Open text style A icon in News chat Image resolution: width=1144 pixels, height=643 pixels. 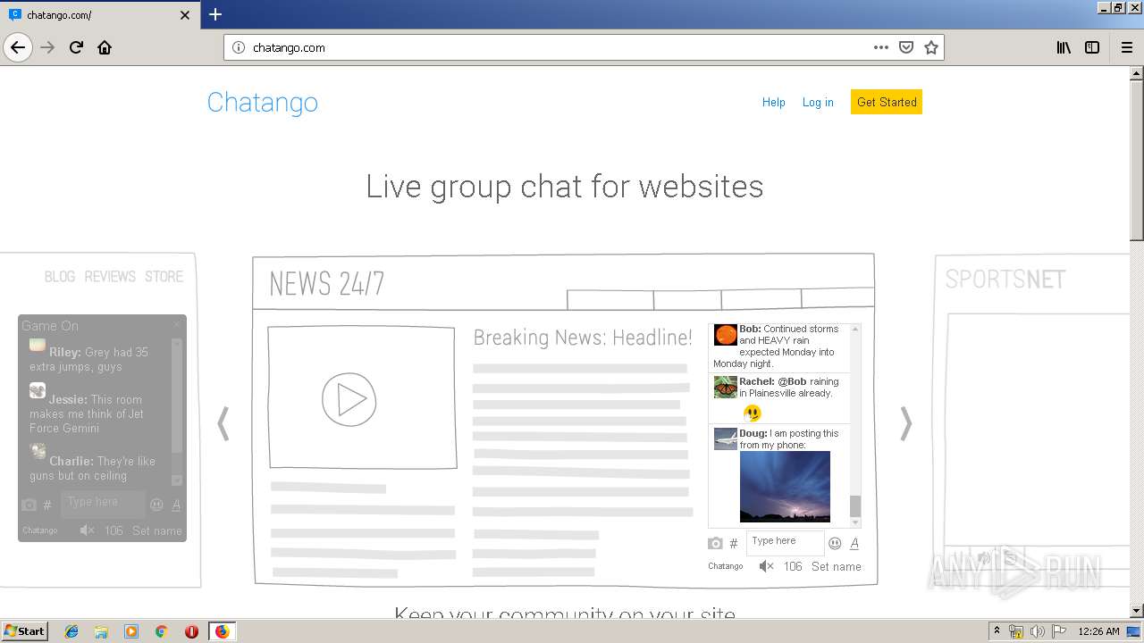coord(854,543)
